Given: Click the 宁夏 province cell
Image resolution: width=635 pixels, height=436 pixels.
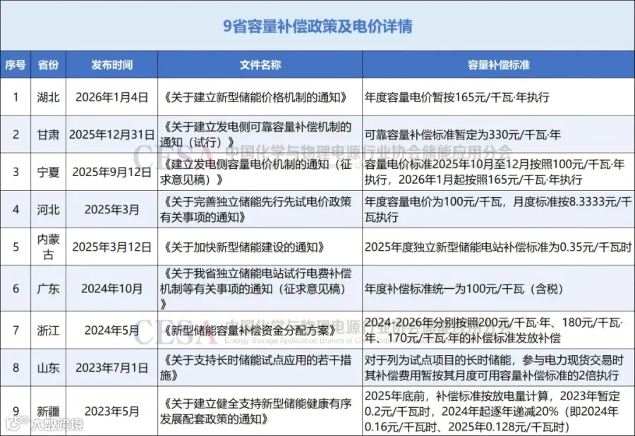Looking at the screenshot, I should click(x=48, y=172).
